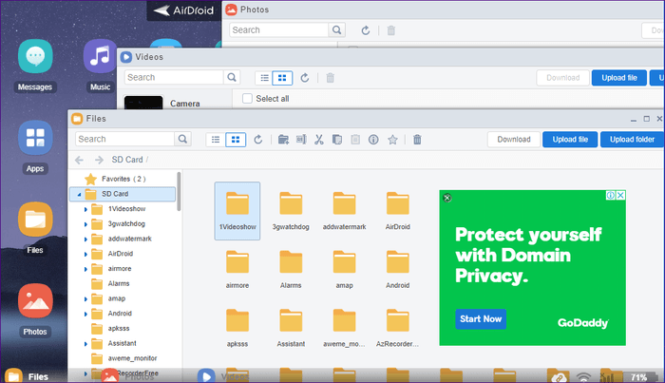Click the copy icon in Files toolbar
The width and height of the screenshot is (665, 383).
coord(337,140)
